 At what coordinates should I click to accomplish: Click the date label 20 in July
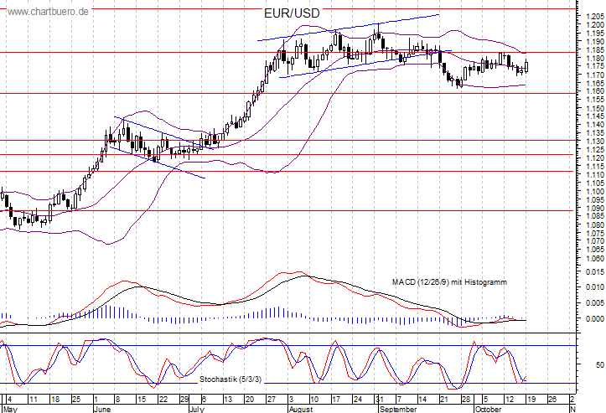[250, 399]
